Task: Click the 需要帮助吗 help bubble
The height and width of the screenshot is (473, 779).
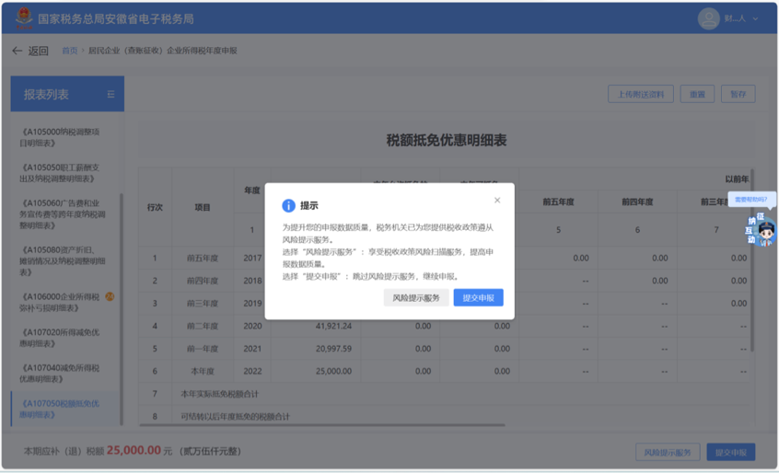Action: click(x=750, y=200)
